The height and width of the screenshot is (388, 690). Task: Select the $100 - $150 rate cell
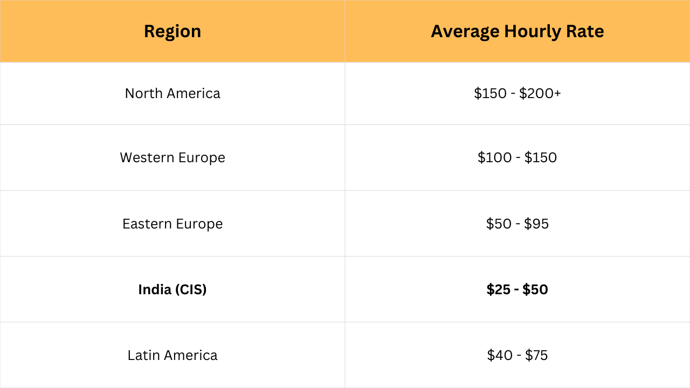[x=517, y=158]
